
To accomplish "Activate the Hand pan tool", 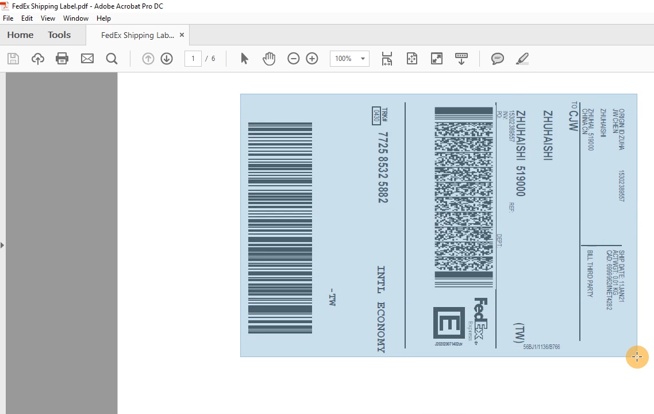I will point(269,59).
